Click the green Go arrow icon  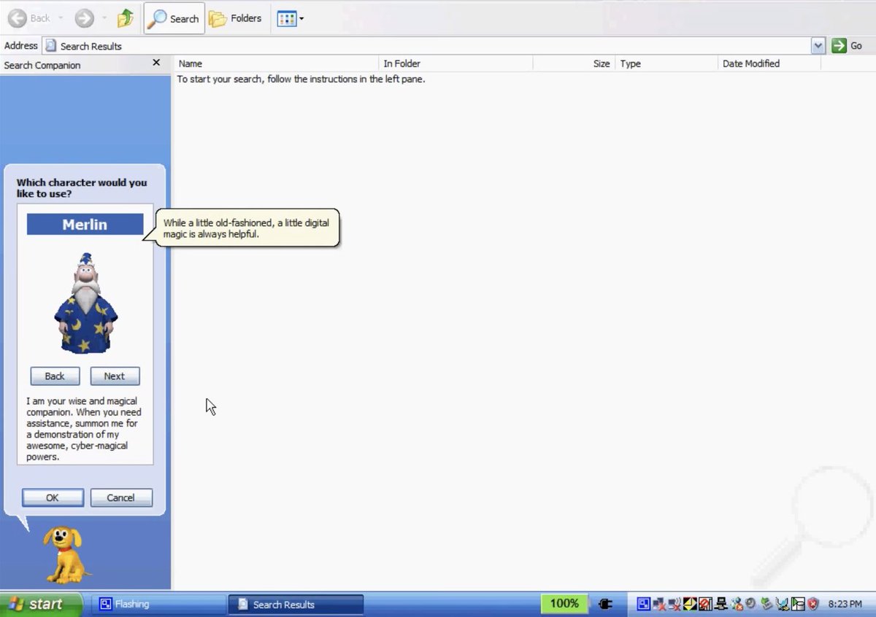point(839,45)
